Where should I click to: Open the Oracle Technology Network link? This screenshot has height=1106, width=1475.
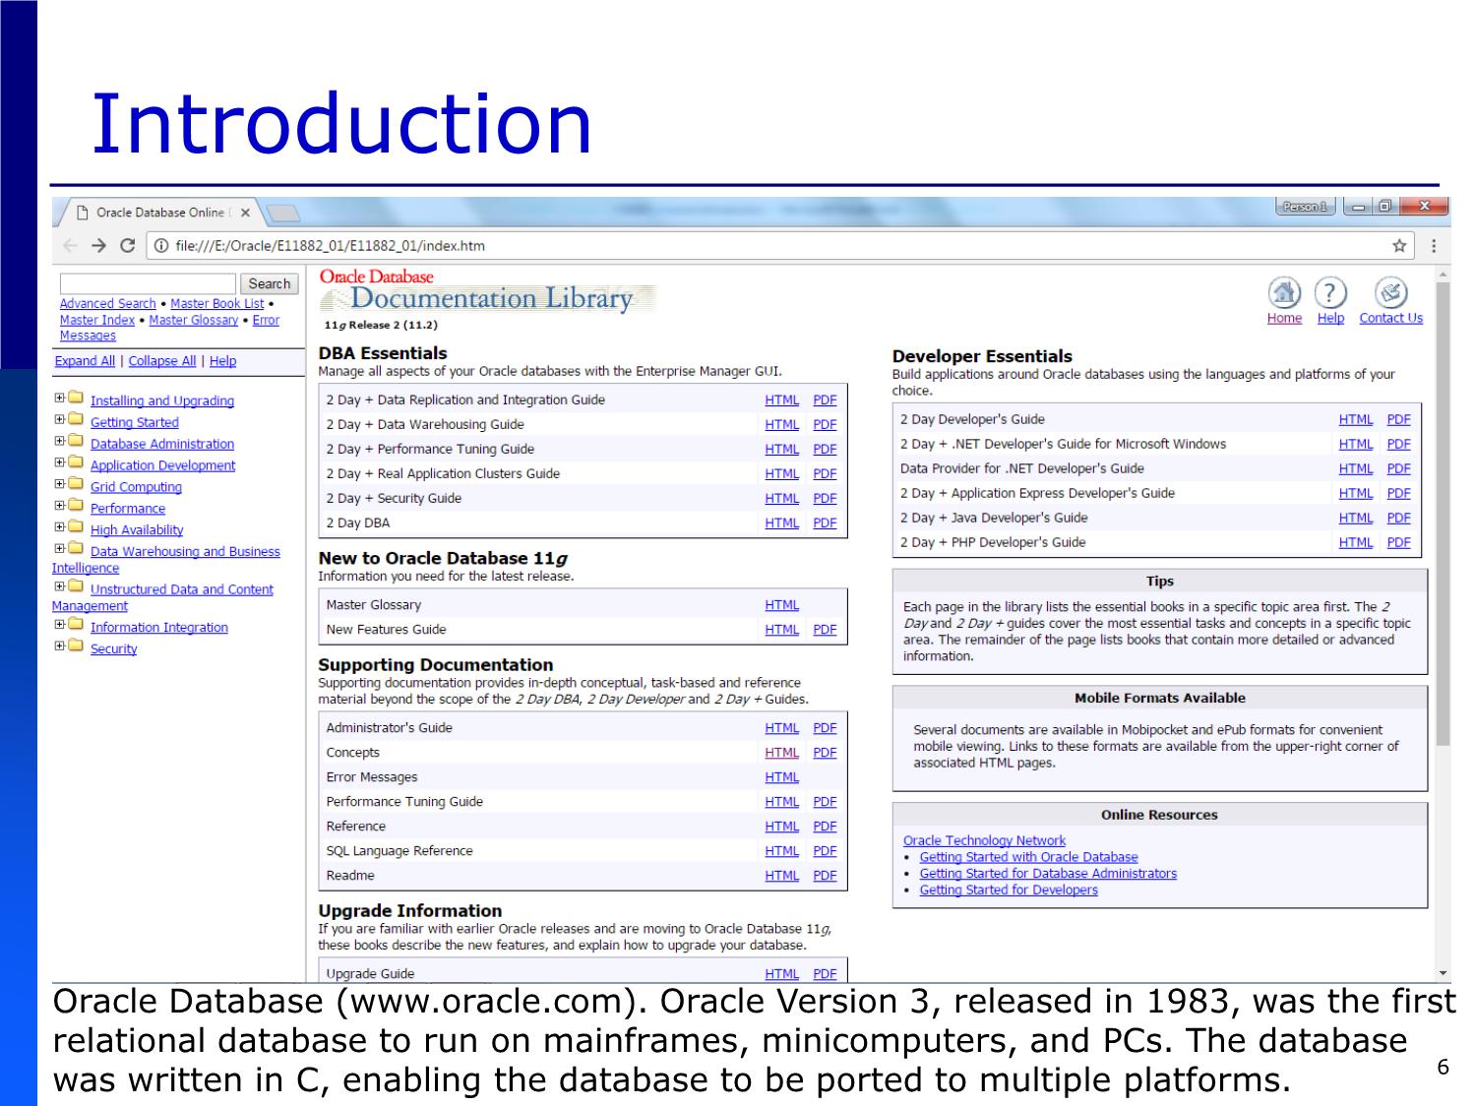(984, 841)
